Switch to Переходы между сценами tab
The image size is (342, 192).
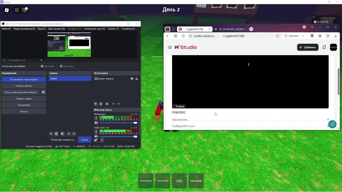point(63,140)
